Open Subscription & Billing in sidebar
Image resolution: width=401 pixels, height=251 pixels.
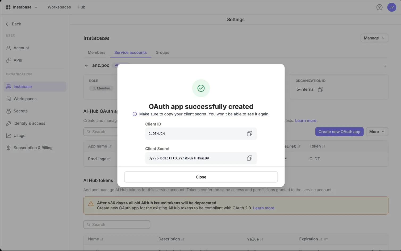point(35,148)
